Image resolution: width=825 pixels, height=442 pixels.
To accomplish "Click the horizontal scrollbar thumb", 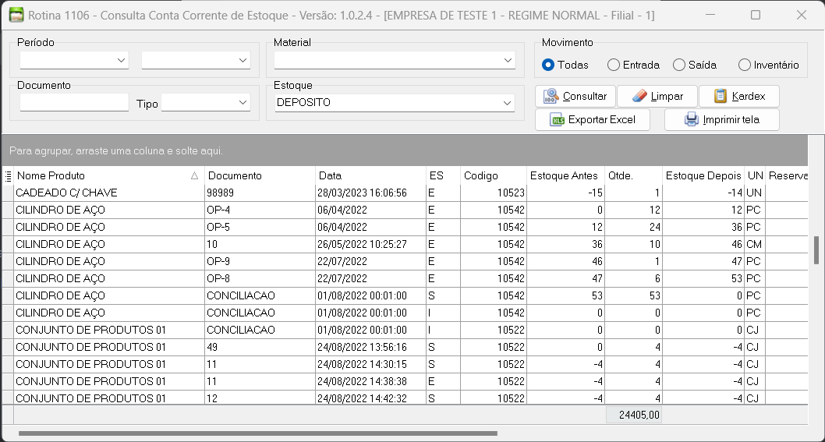I will pos(258,433).
